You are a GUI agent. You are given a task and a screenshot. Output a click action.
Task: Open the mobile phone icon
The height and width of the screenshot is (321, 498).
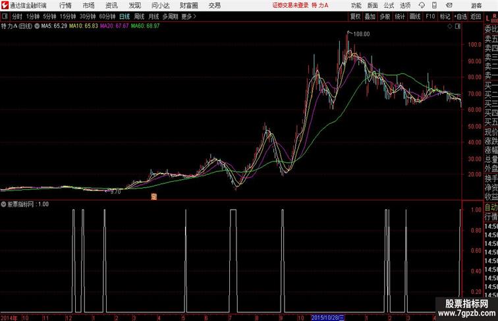point(434,5)
